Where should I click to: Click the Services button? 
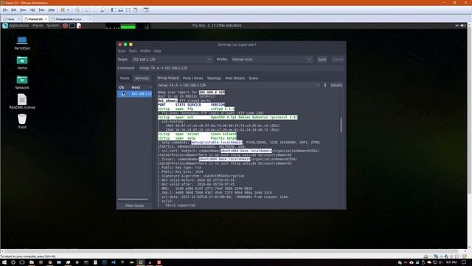pos(142,78)
